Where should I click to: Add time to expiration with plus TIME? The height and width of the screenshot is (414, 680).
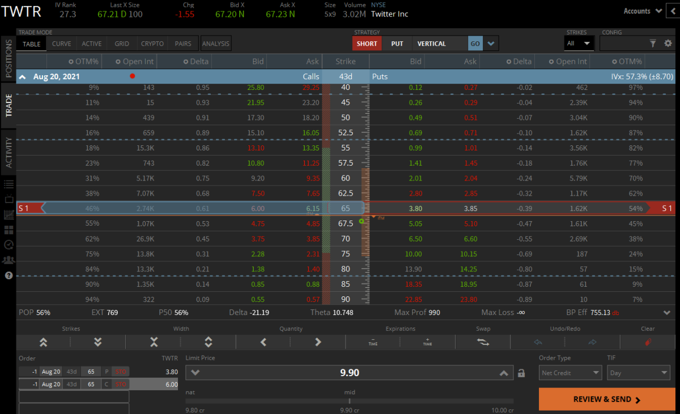[x=427, y=342]
